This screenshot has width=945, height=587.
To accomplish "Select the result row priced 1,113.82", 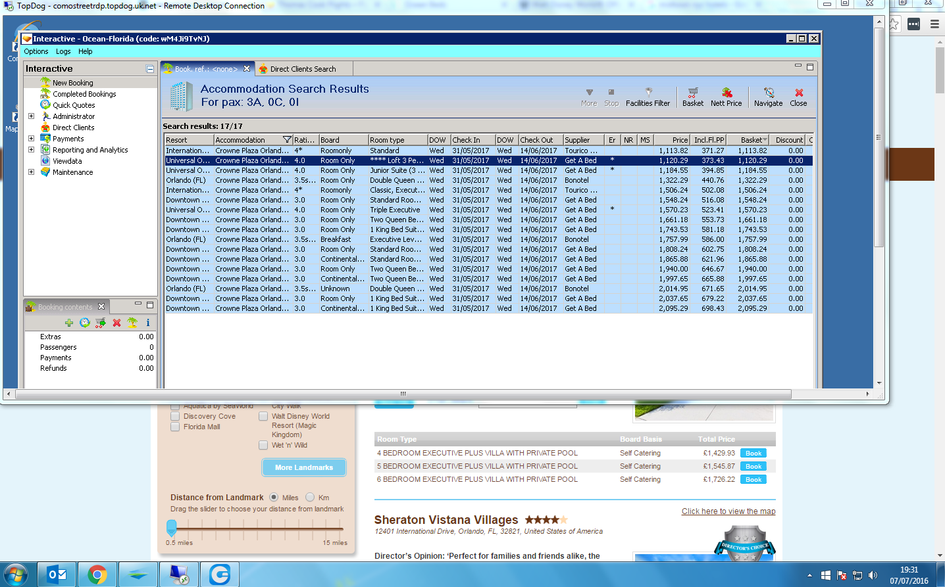I will click(x=488, y=151).
